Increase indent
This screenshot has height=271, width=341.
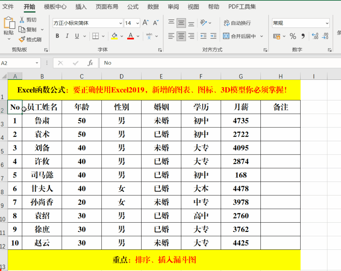214,36
